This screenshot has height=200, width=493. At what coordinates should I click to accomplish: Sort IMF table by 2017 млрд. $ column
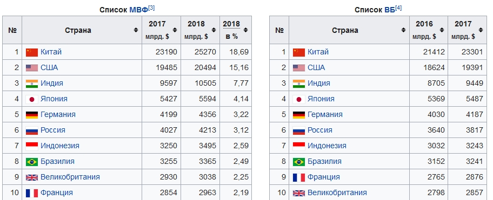pyautogui.click(x=175, y=30)
